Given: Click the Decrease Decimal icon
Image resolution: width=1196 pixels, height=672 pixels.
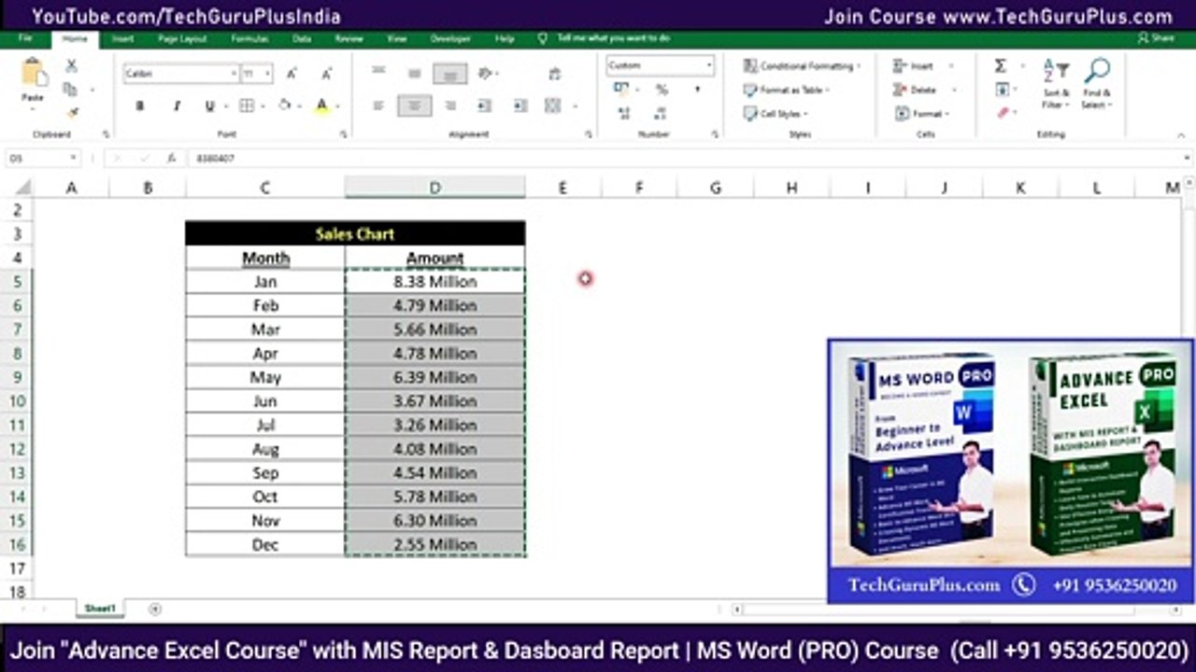Looking at the screenshot, I should [x=661, y=113].
